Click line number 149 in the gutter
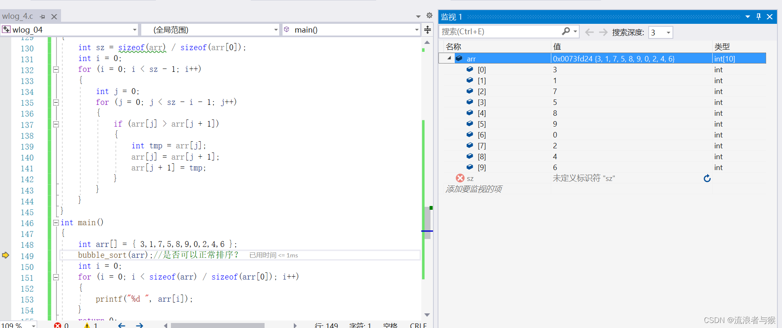Viewport: 782px width, 328px height. pyautogui.click(x=27, y=256)
